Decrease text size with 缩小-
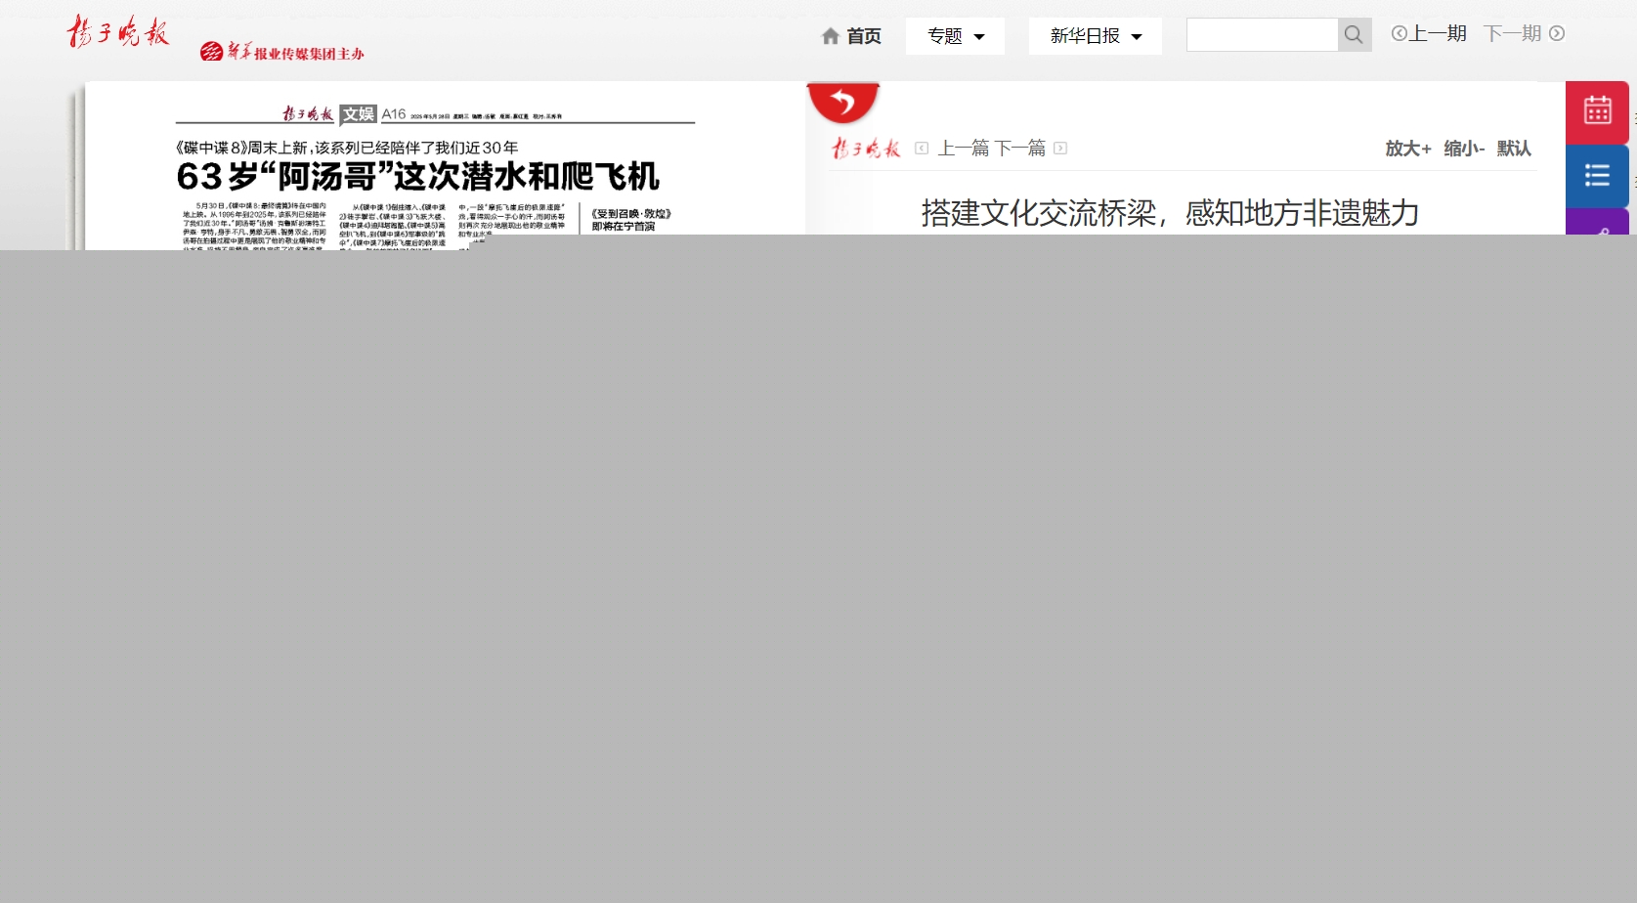Image resolution: width=1637 pixels, height=903 pixels. pos(1464,149)
